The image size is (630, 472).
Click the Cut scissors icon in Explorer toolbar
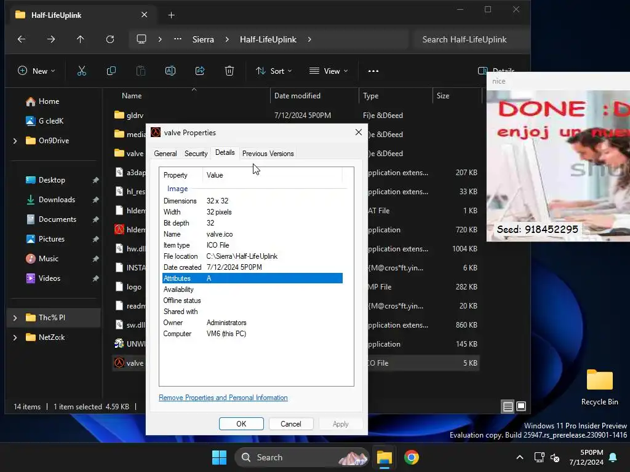[x=82, y=71]
